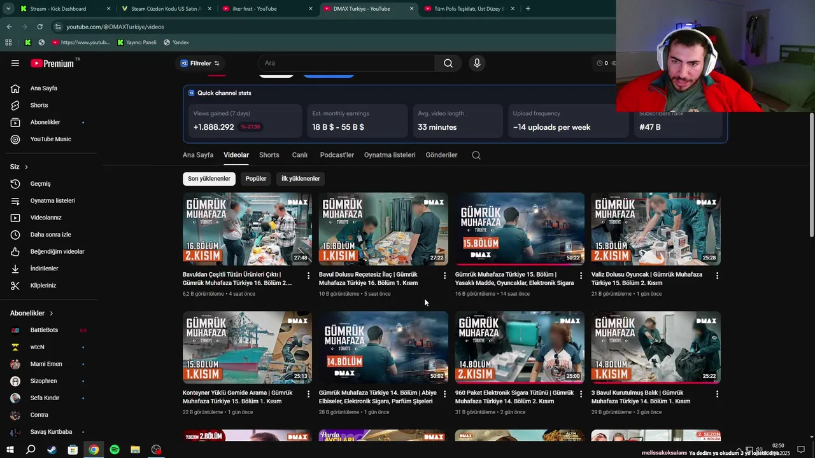Viewport: 815px width, 458px height.
Task: Click the youtube.com address bar
Action: pos(331,27)
